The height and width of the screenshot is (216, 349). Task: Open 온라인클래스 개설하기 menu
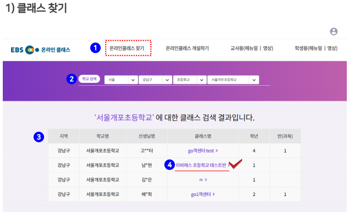pos(187,48)
